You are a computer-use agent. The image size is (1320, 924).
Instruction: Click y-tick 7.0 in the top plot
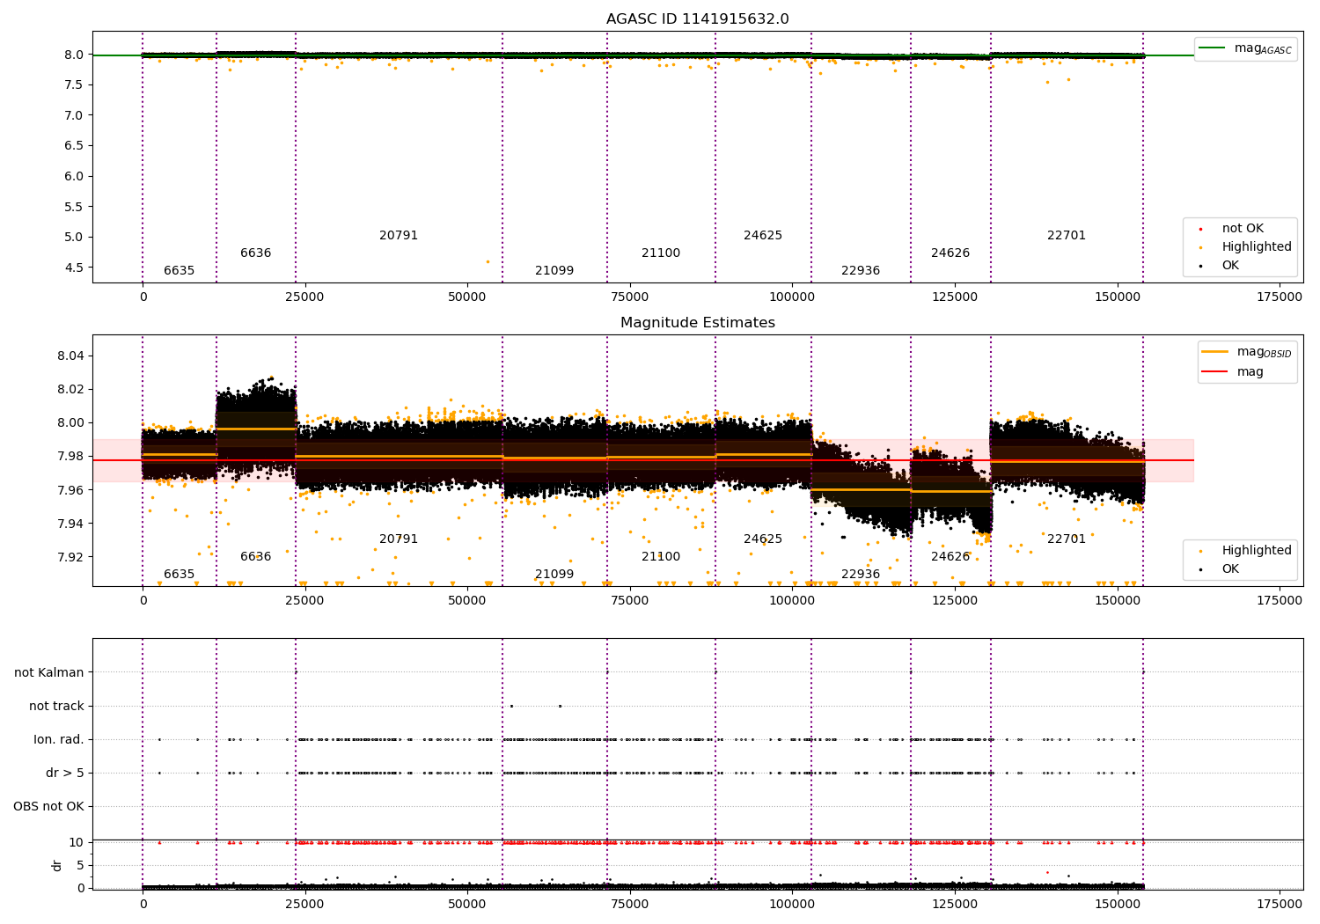point(74,115)
